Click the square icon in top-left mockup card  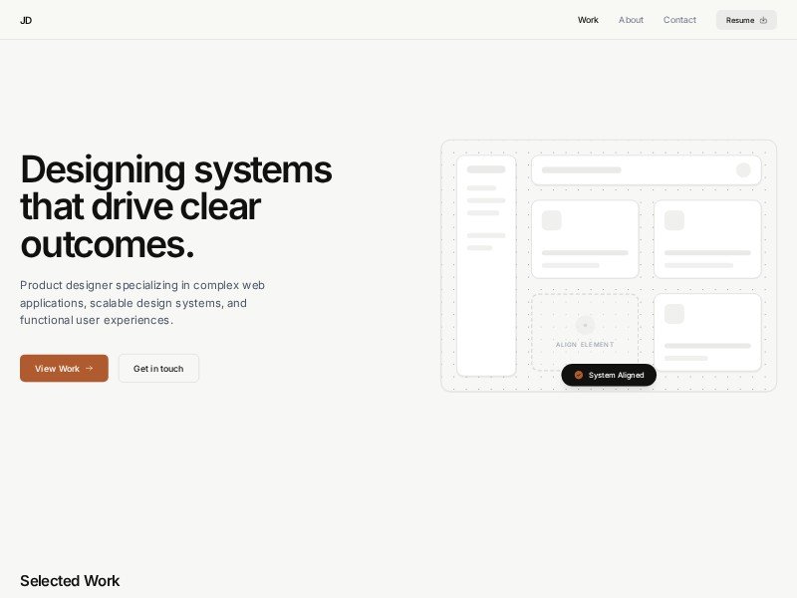(551, 220)
